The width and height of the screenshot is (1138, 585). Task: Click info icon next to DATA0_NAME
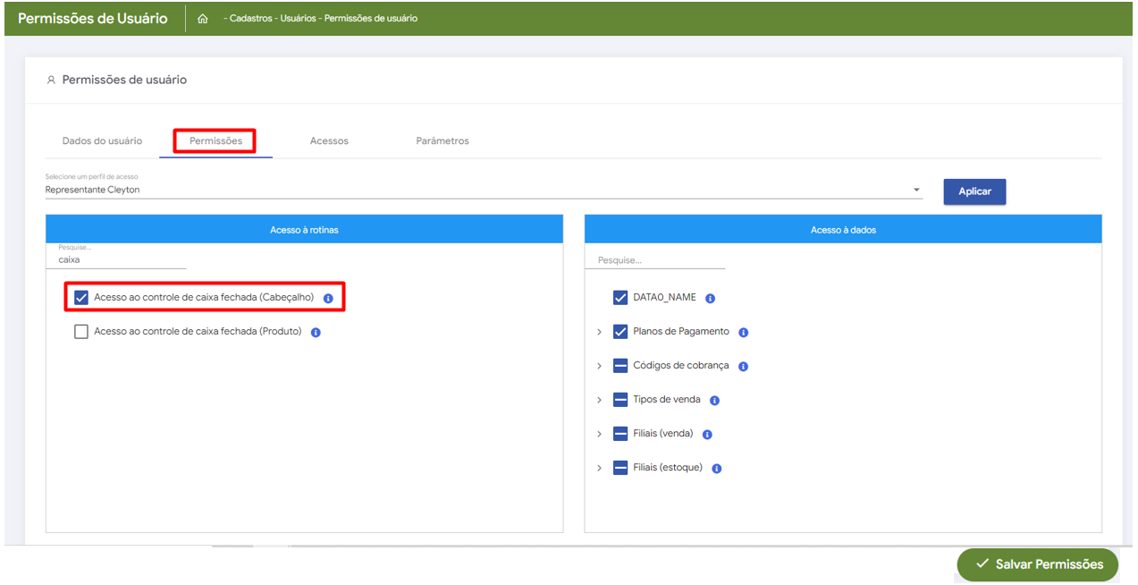coord(710,298)
